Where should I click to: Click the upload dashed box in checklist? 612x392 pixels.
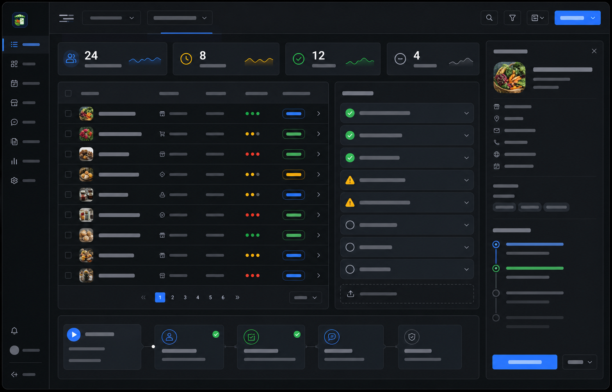tap(407, 294)
